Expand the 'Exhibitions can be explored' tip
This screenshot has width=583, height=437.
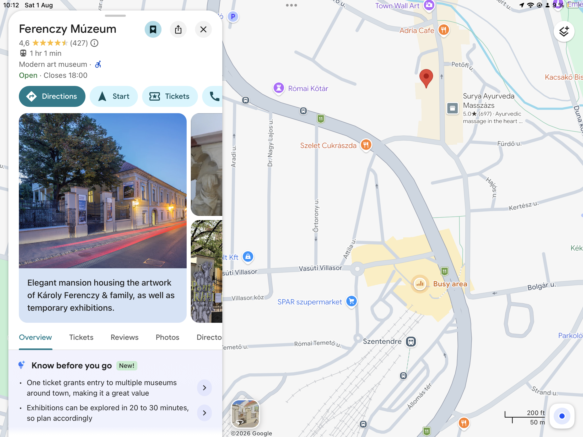coord(204,413)
